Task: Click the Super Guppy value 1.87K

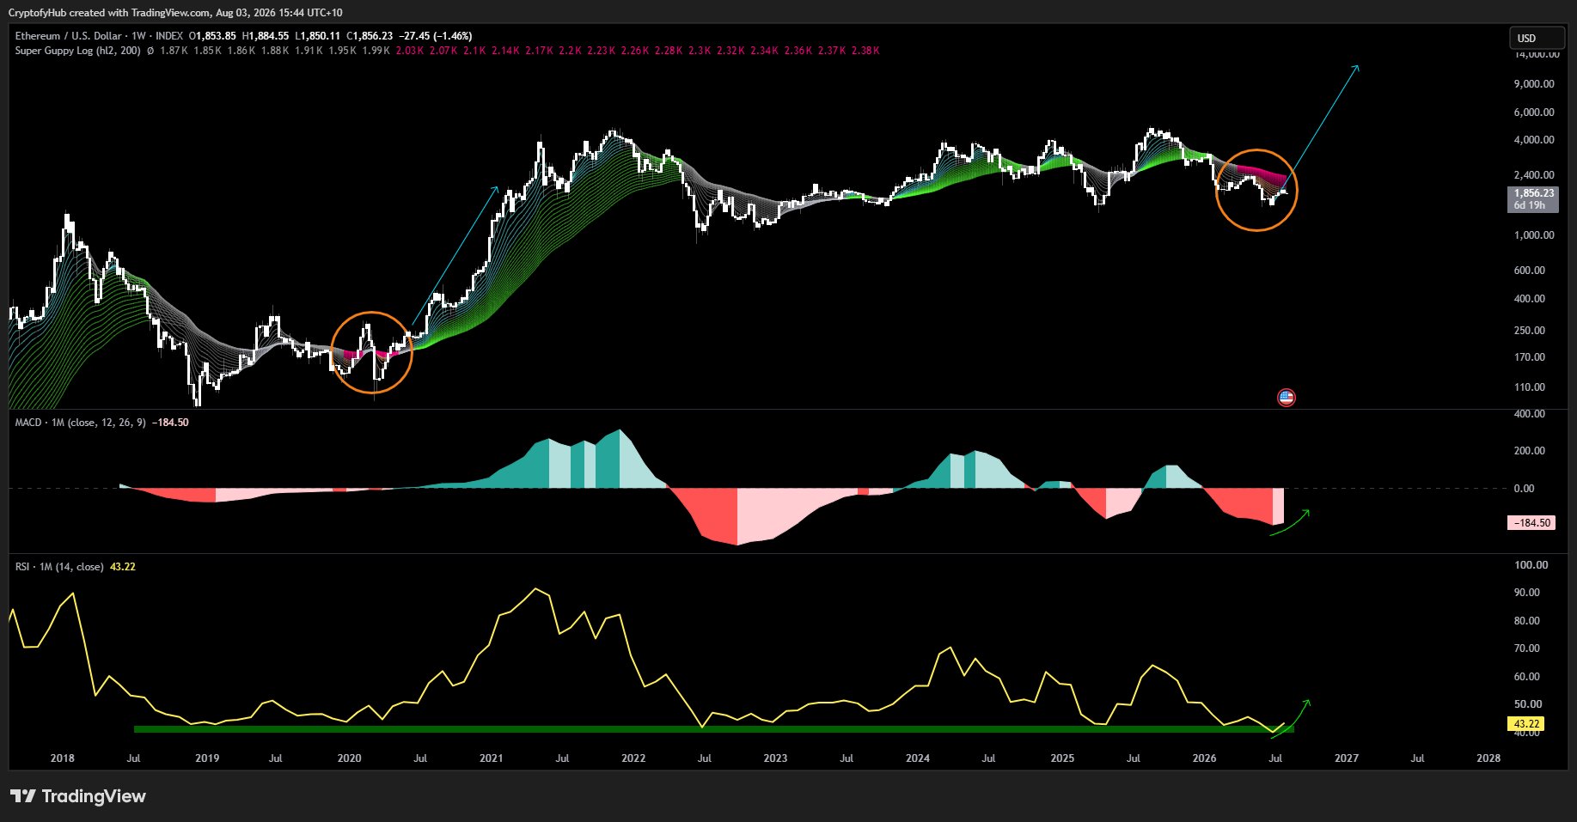Action: [174, 51]
